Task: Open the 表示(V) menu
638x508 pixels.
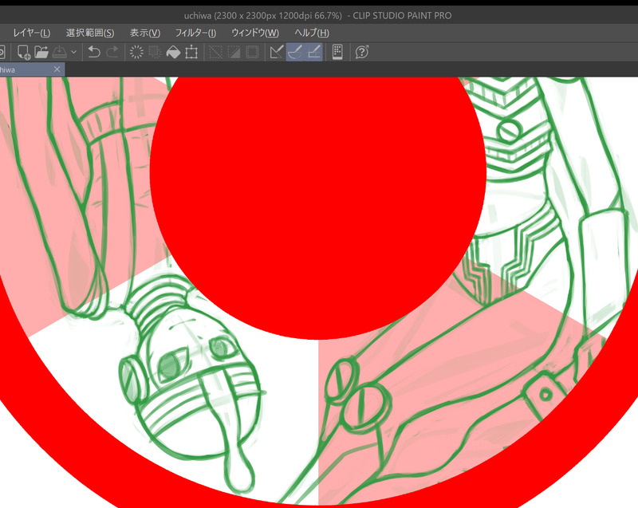Action: click(x=145, y=33)
